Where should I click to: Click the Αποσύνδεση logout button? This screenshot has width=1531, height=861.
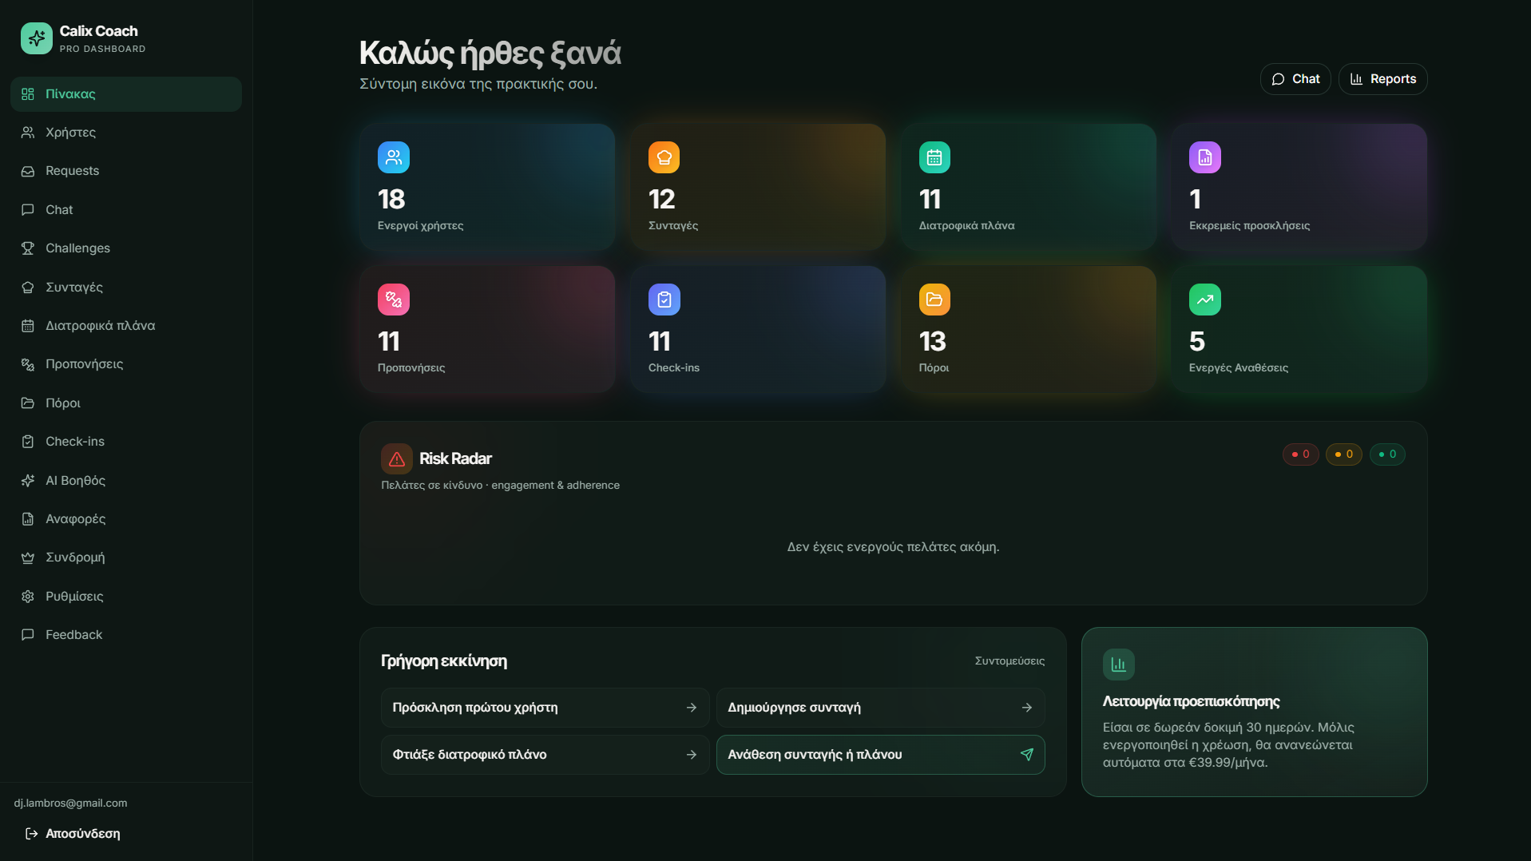pyautogui.click(x=73, y=834)
